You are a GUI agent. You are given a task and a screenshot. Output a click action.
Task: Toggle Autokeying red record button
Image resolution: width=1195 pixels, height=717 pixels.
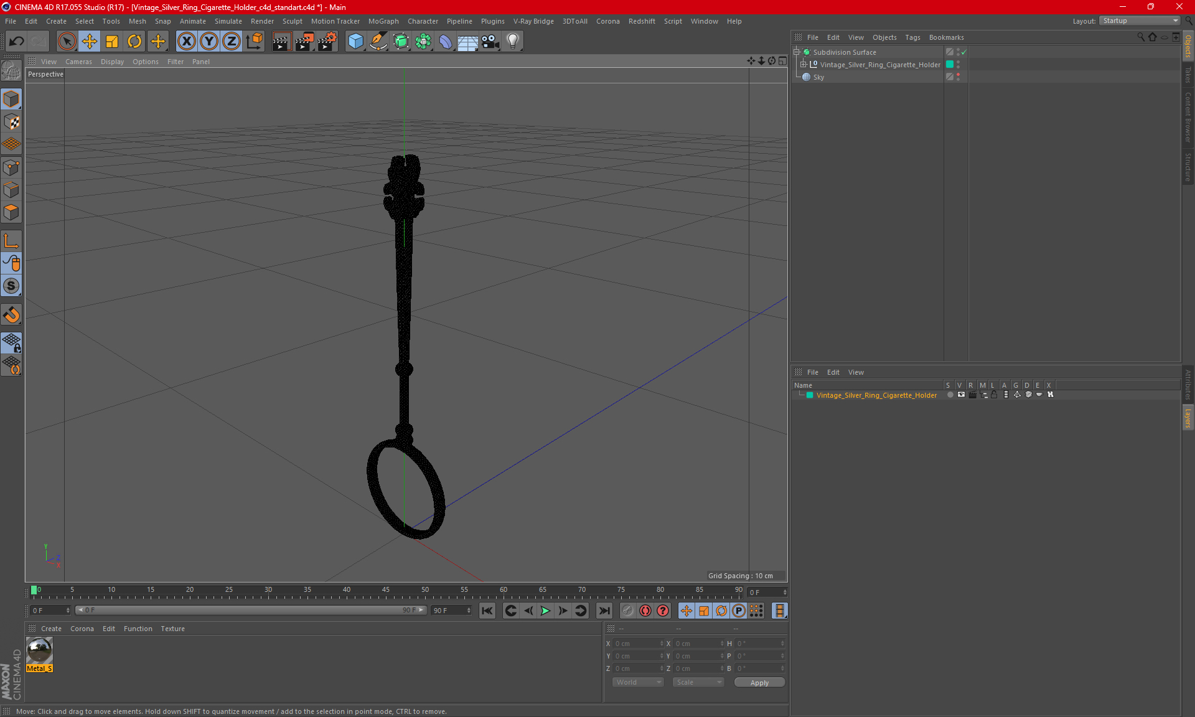pos(645,611)
